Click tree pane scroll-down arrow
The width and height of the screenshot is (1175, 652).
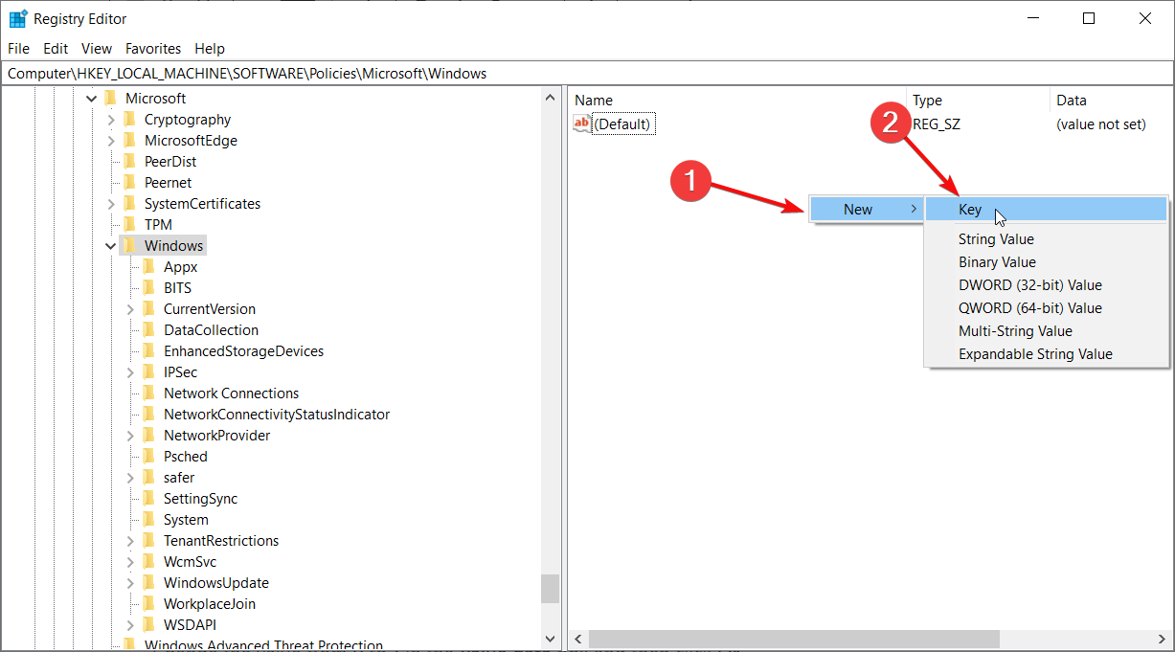point(550,639)
